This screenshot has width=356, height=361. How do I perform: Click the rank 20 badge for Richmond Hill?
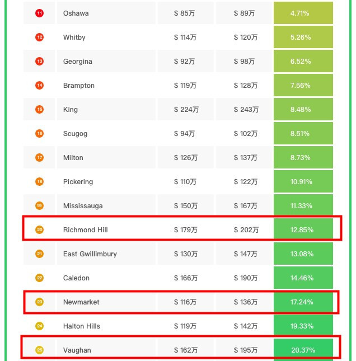(39, 229)
